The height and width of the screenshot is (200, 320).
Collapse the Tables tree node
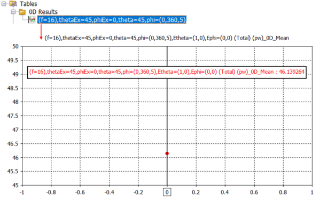coord(4,3)
